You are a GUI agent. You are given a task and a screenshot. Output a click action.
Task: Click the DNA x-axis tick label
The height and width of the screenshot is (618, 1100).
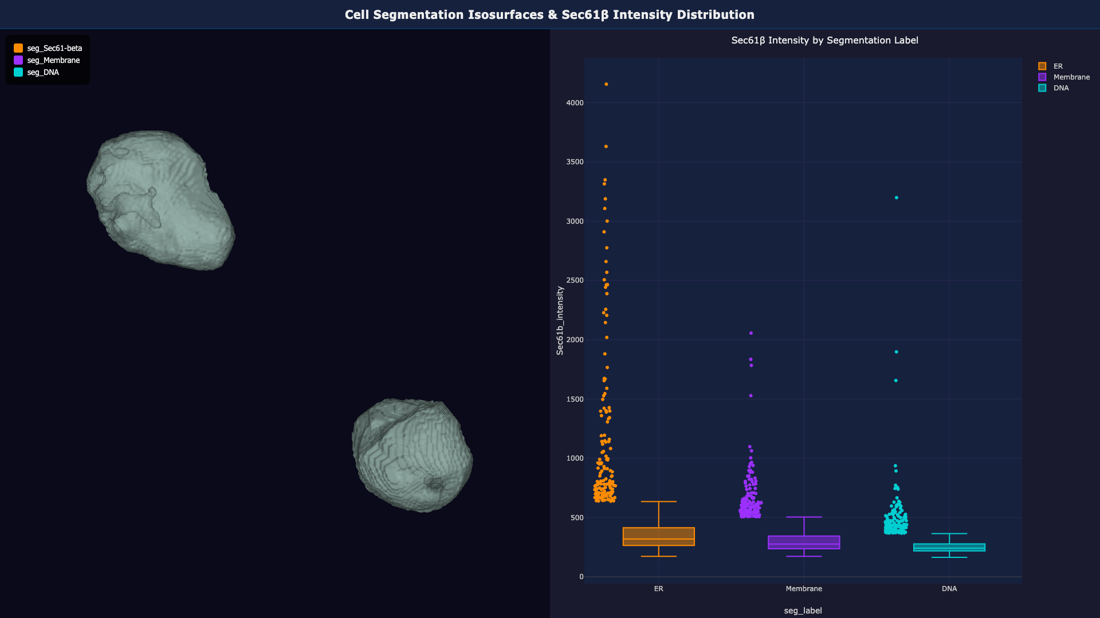(x=949, y=589)
